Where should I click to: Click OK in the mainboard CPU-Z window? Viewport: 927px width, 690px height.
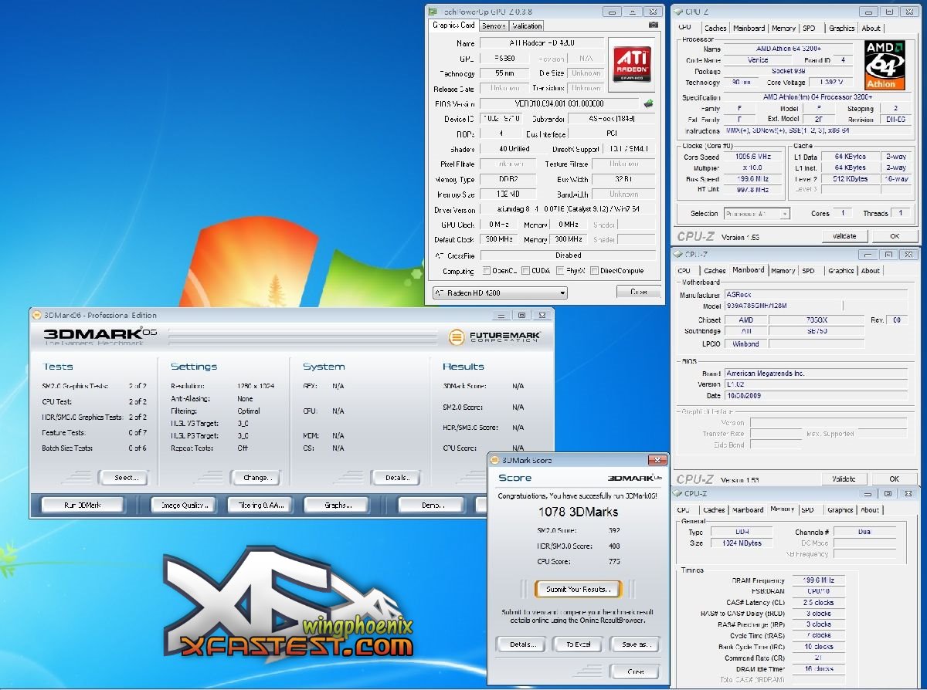click(894, 479)
